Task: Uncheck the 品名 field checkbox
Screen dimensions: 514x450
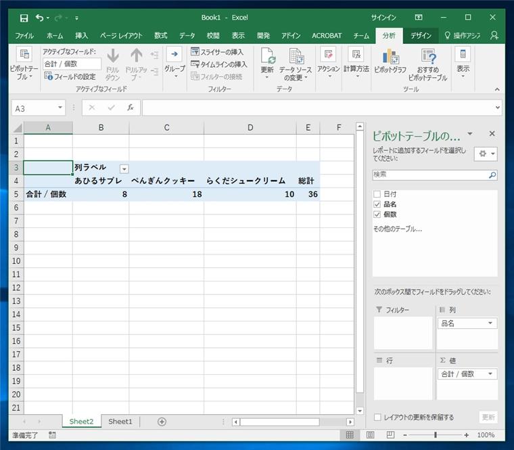Action: click(377, 204)
